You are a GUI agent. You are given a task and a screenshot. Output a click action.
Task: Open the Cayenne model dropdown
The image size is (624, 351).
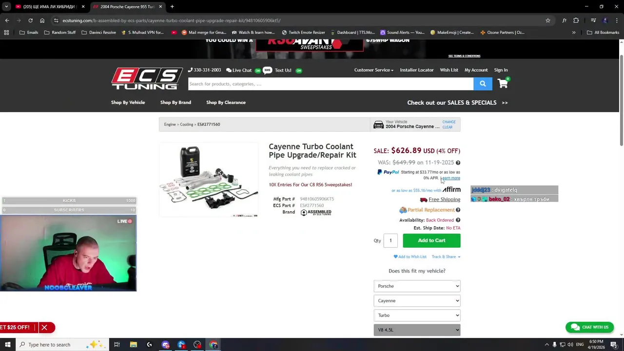pyautogui.click(x=417, y=301)
